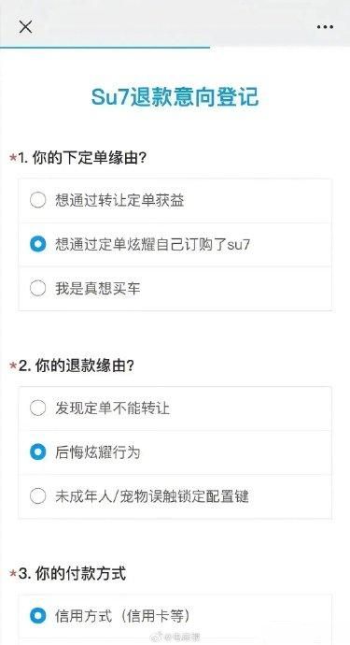Click the blue page loading progress bar
This screenshot has width=350, height=645.
[105, 48]
